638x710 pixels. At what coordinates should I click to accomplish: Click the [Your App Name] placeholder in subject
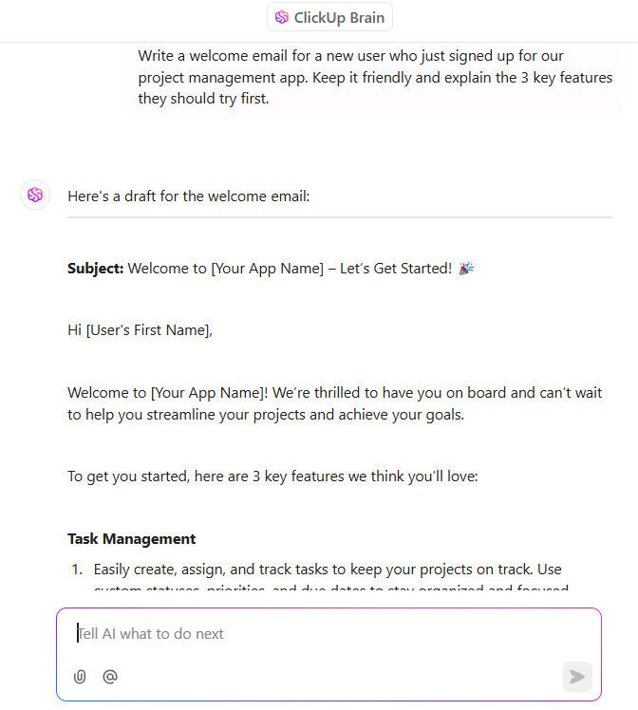(x=268, y=269)
